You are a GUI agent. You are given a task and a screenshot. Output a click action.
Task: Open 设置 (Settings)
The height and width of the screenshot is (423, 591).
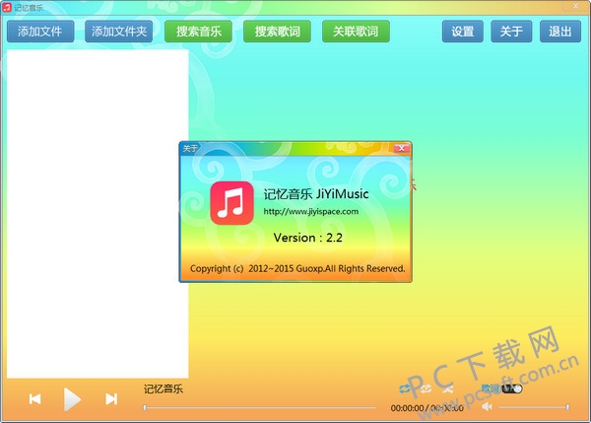463,32
